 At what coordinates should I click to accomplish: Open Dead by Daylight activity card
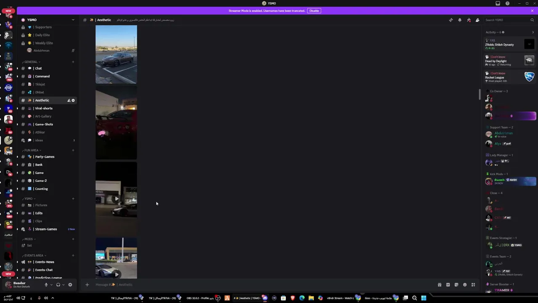coord(510,61)
